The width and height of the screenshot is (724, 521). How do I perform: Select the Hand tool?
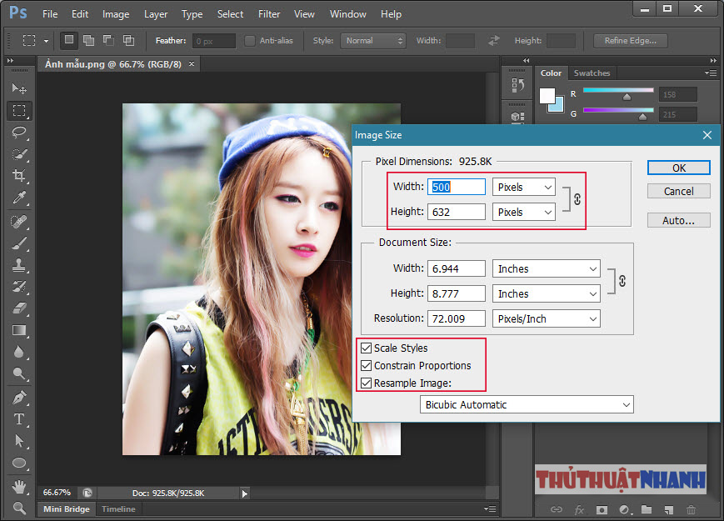(x=19, y=487)
